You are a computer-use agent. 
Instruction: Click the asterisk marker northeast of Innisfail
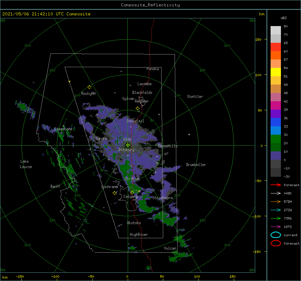(x=159, y=115)
